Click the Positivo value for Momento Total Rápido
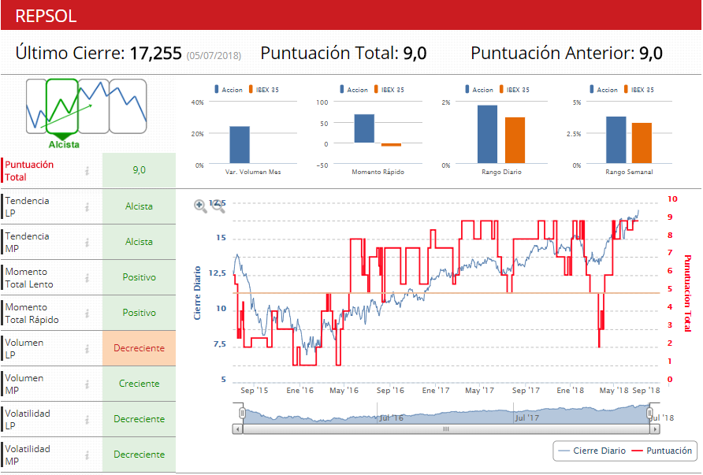 point(139,313)
